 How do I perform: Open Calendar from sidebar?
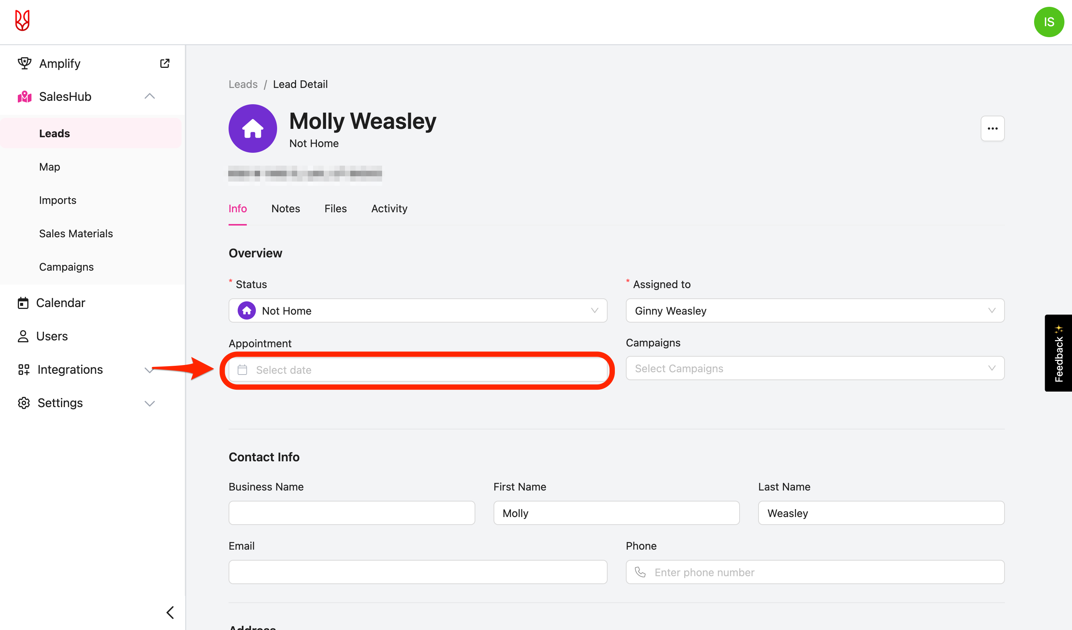click(60, 303)
